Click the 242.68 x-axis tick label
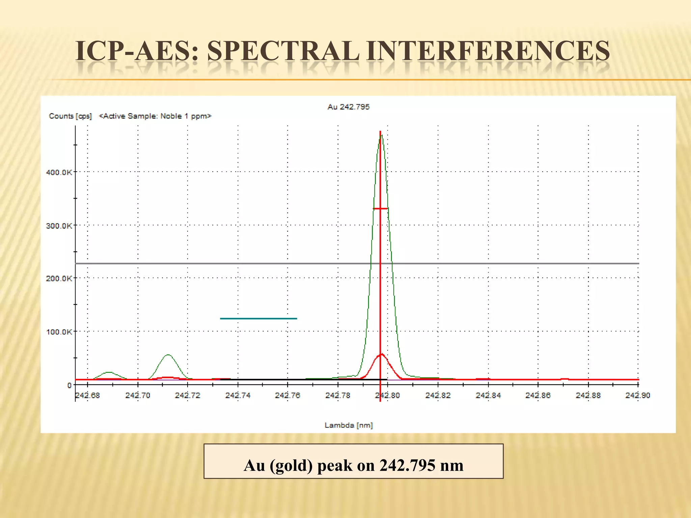Image resolution: width=691 pixels, height=518 pixels. click(87, 395)
